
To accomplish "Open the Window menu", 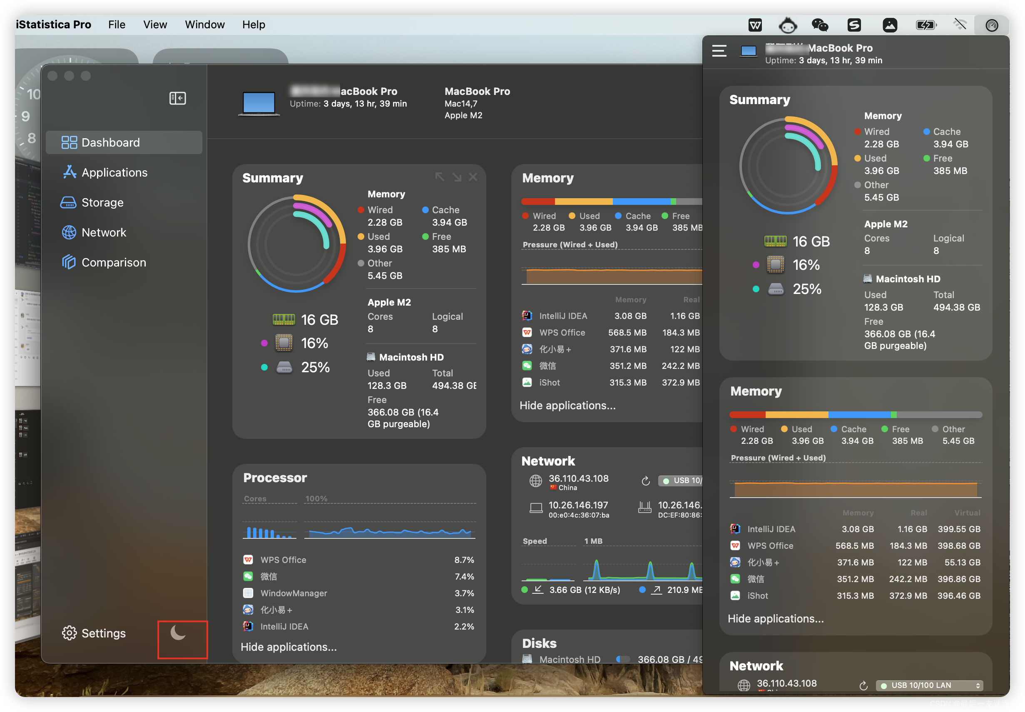I will (205, 25).
